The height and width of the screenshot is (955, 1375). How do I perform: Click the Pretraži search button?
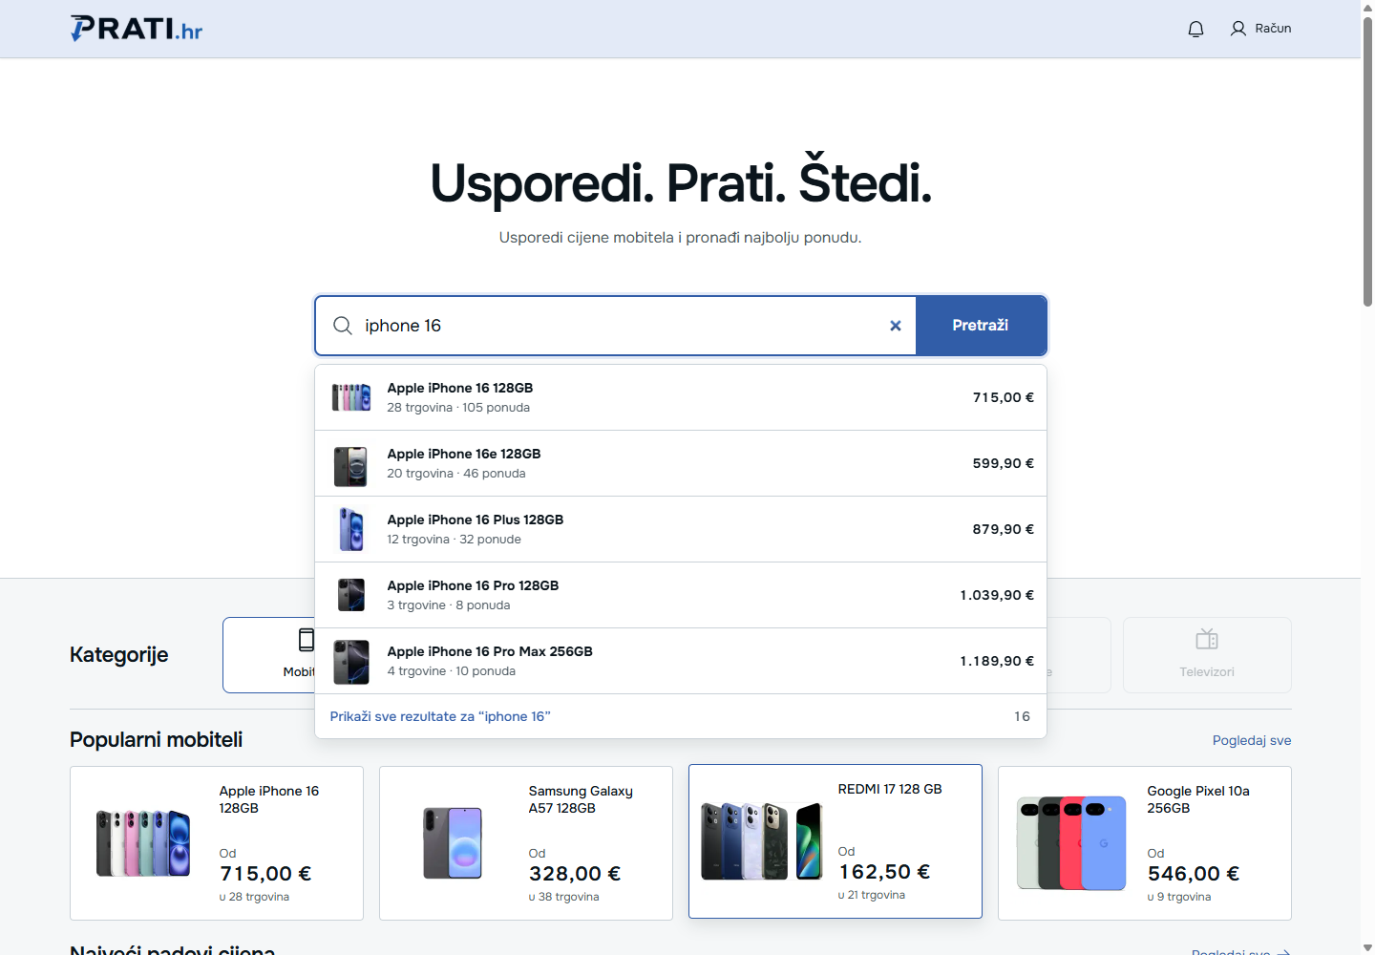(x=981, y=326)
